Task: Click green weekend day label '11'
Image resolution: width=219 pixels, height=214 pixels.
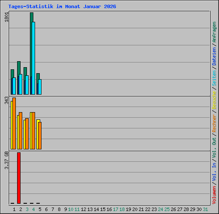Action: point(77,209)
